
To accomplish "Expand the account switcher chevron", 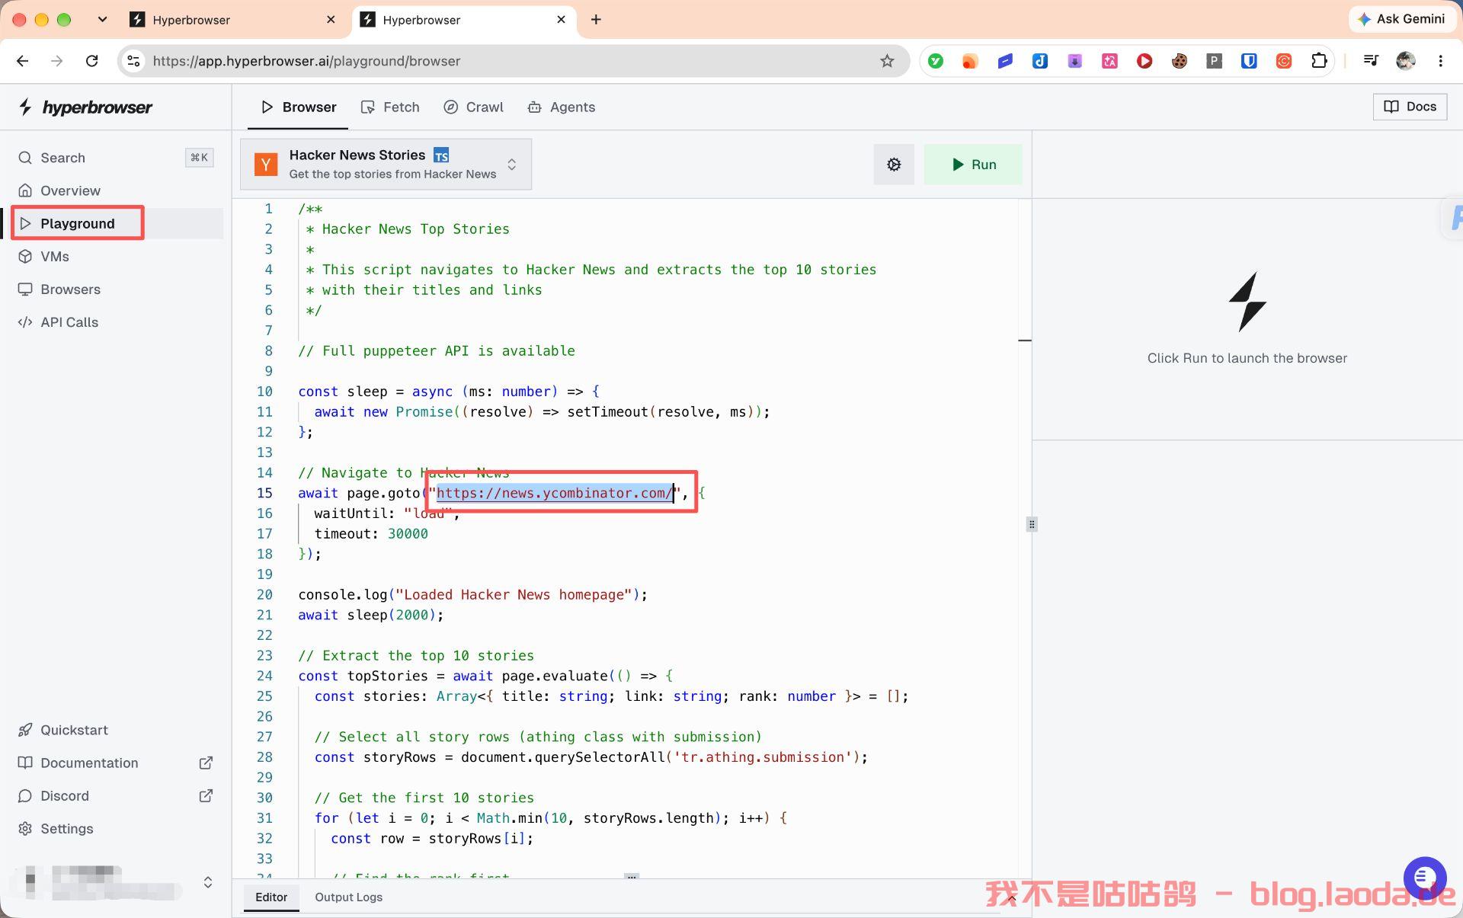I will coord(207,882).
